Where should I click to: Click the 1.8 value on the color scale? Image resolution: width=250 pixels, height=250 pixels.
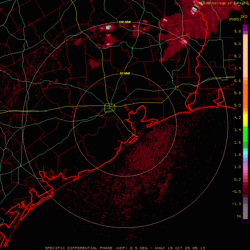(237, 155)
